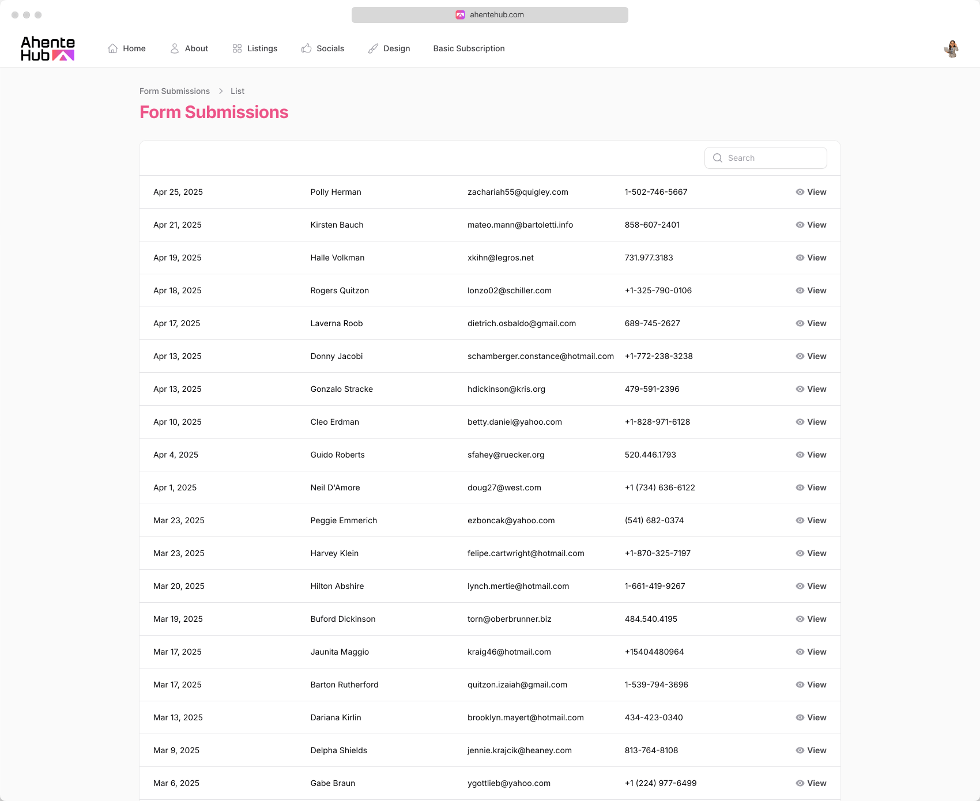This screenshot has width=980, height=801.
Task: Click the Home house icon
Action: pos(113,48)
